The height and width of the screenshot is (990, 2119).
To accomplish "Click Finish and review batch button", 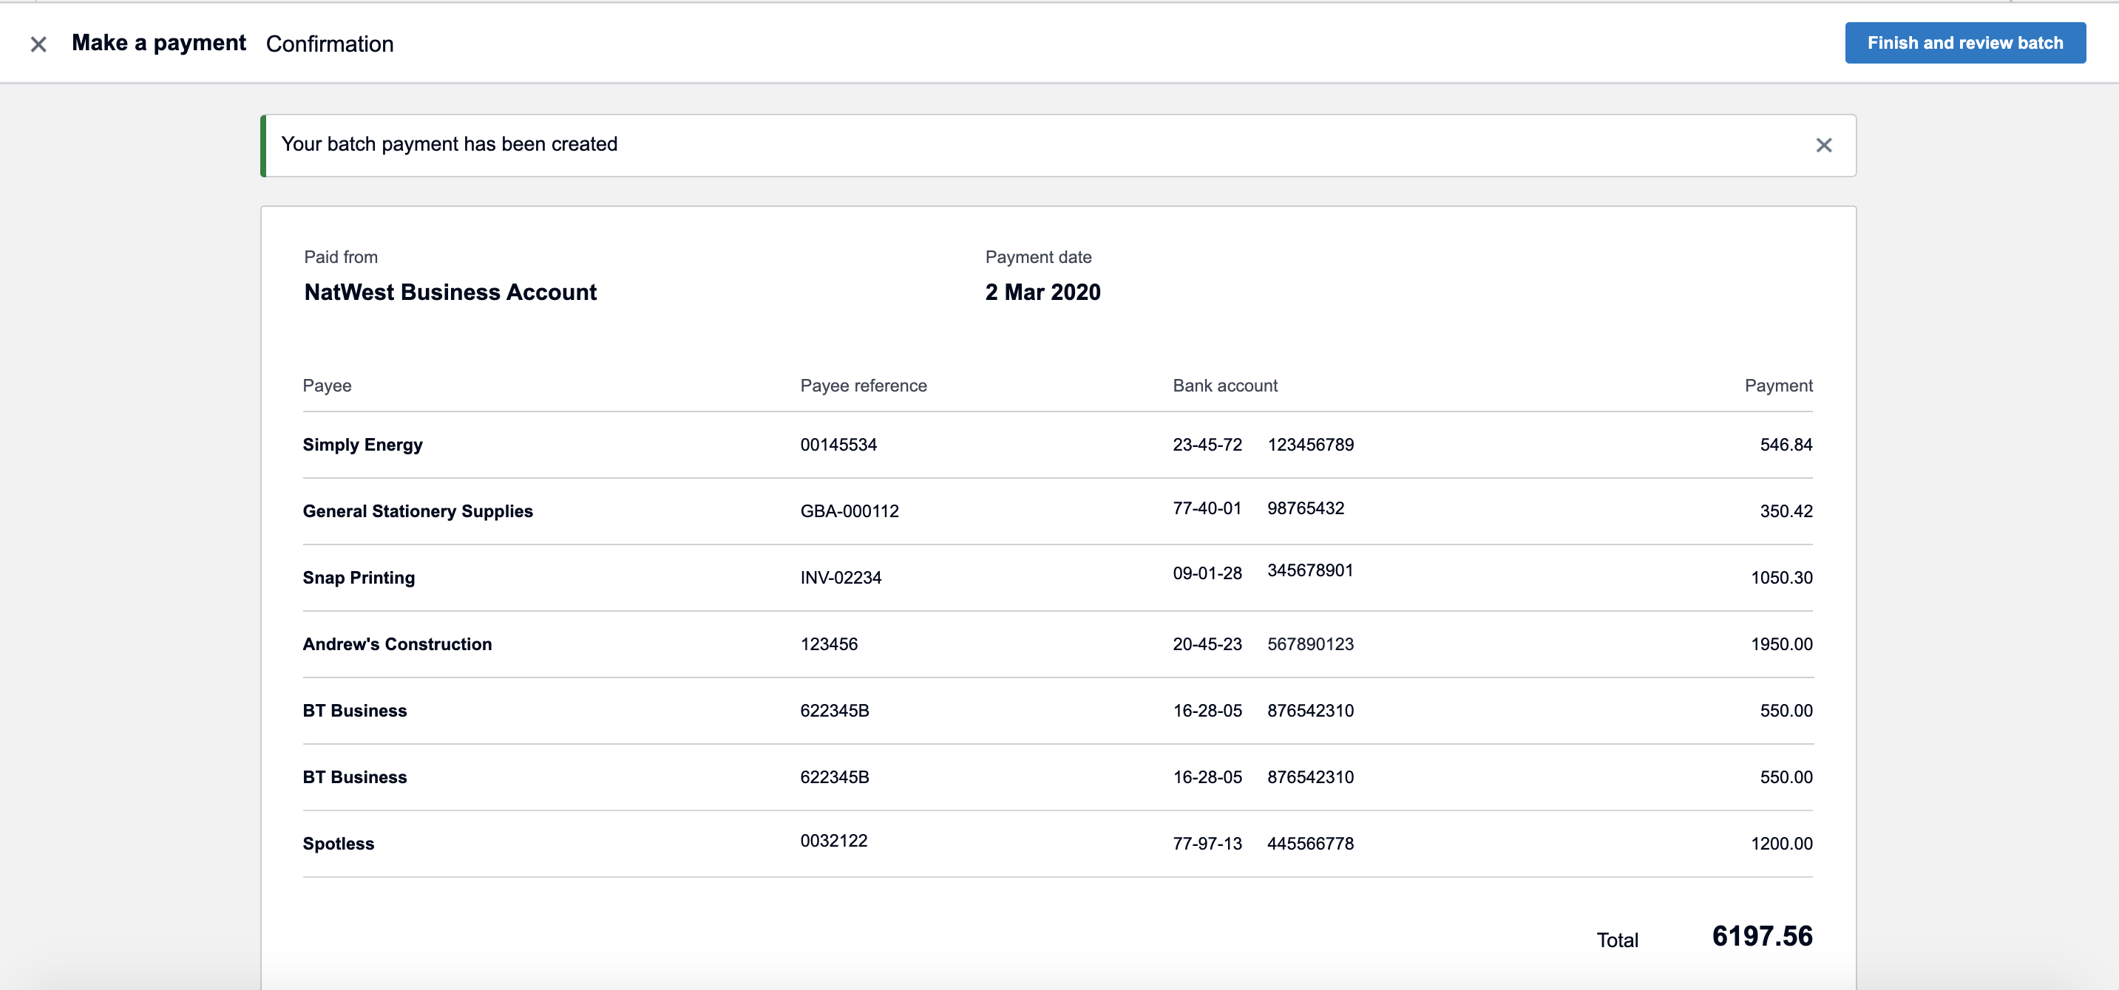I will [x=1964, y=43].
